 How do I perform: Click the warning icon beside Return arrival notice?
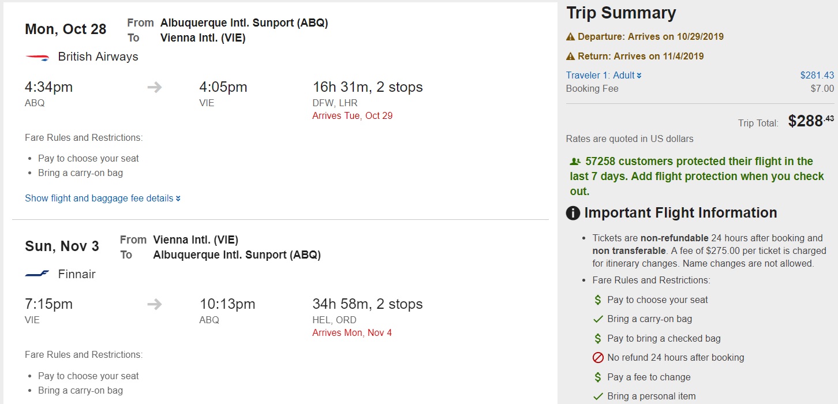(571, 57)
